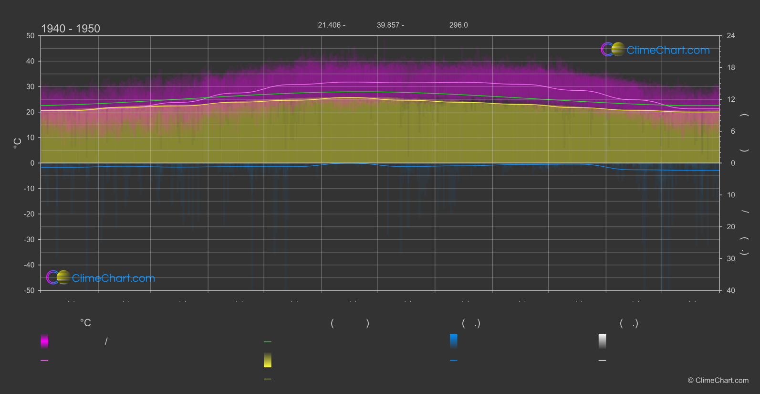Click the ClimeChart logo icon at bottom left
The image size is (760, 394).
tap(58, 277)
